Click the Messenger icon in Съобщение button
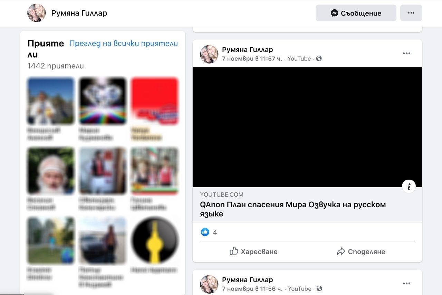Screen dimensions: 442x295 (x=334, y=13)
